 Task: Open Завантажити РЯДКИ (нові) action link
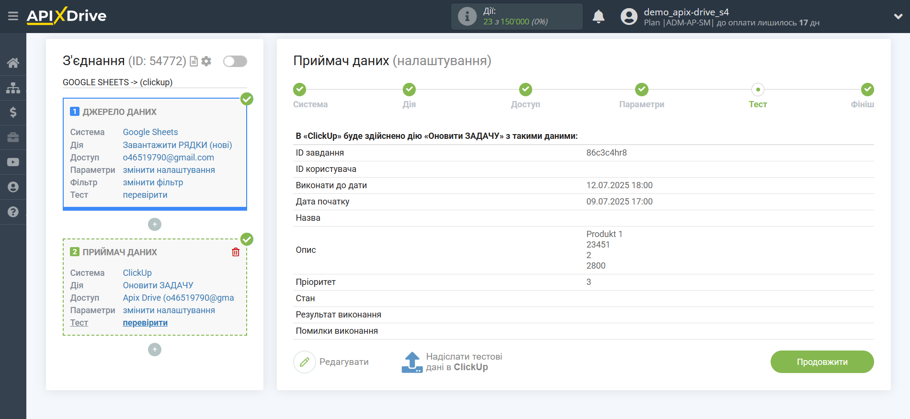pos(177,145)
